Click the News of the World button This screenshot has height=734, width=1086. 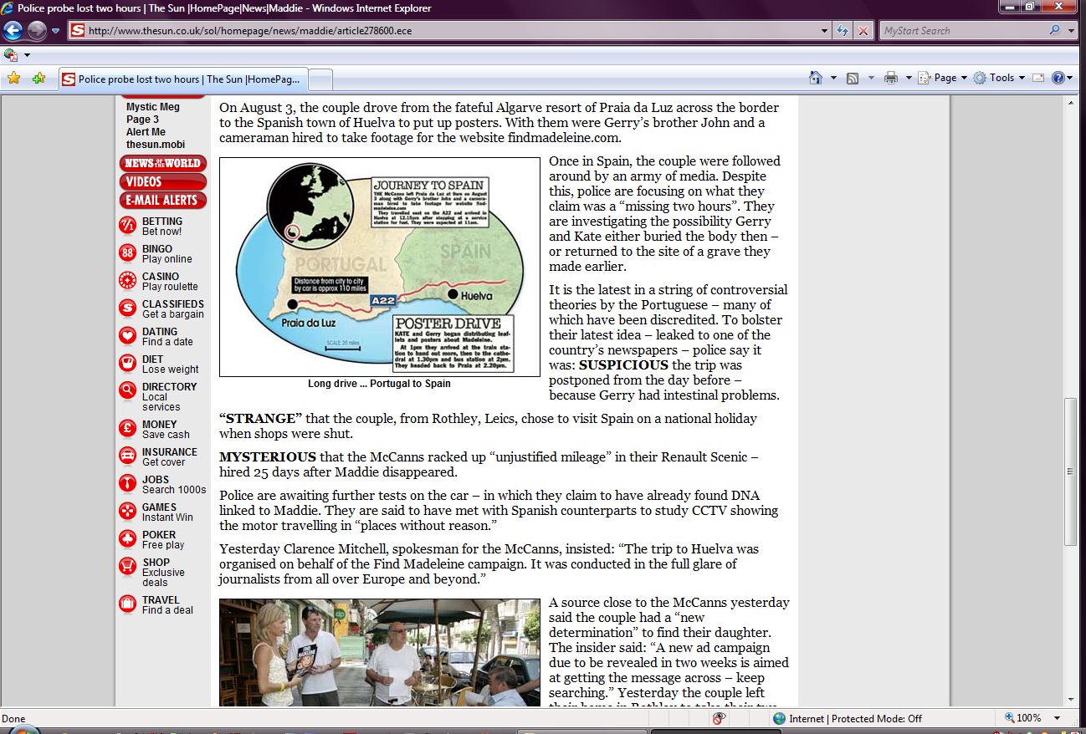[x=162, y=163]
